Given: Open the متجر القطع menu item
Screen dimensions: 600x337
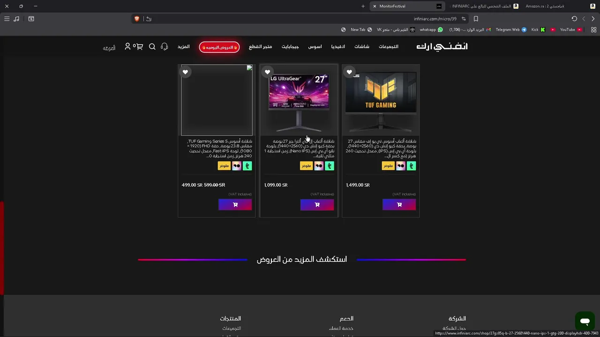Looking at the screenshot, I should [x=260, y=47].
